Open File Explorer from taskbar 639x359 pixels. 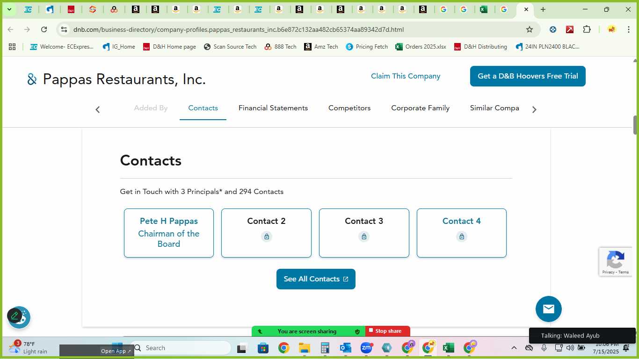coord(305,348)
